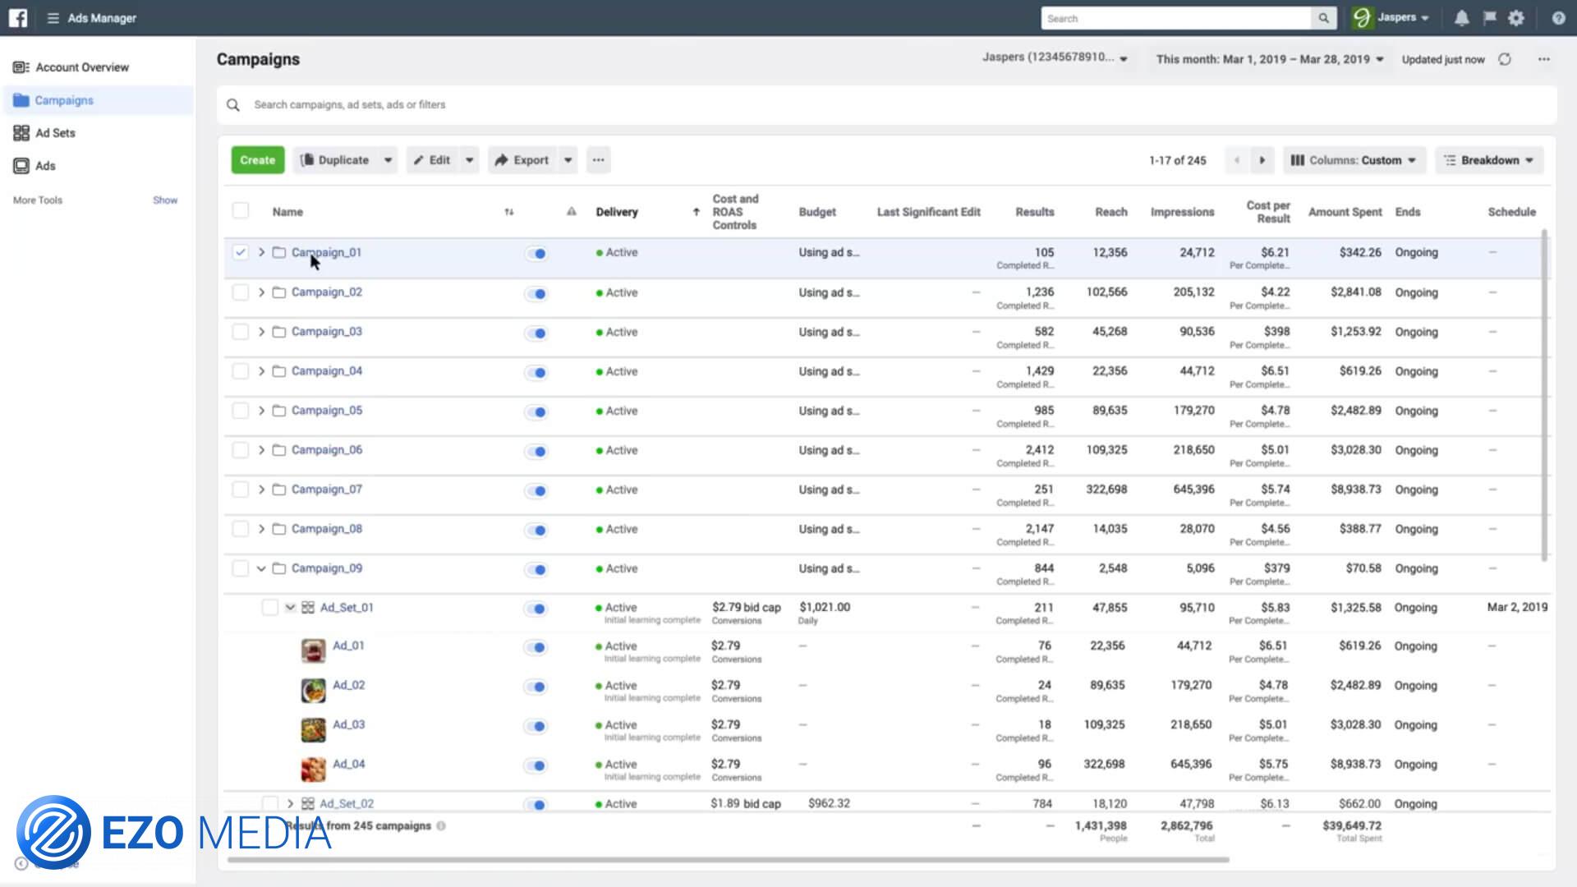The height and width of the screenshot is (887, 1577).
Task: Click the help question mark icon
Action: (x=1558, y=18)
